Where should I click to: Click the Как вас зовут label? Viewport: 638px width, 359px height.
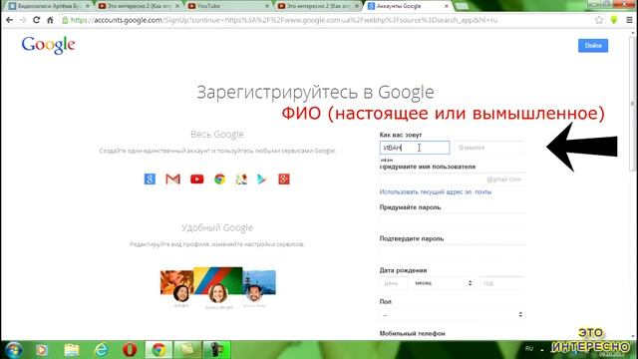[401, 135]
